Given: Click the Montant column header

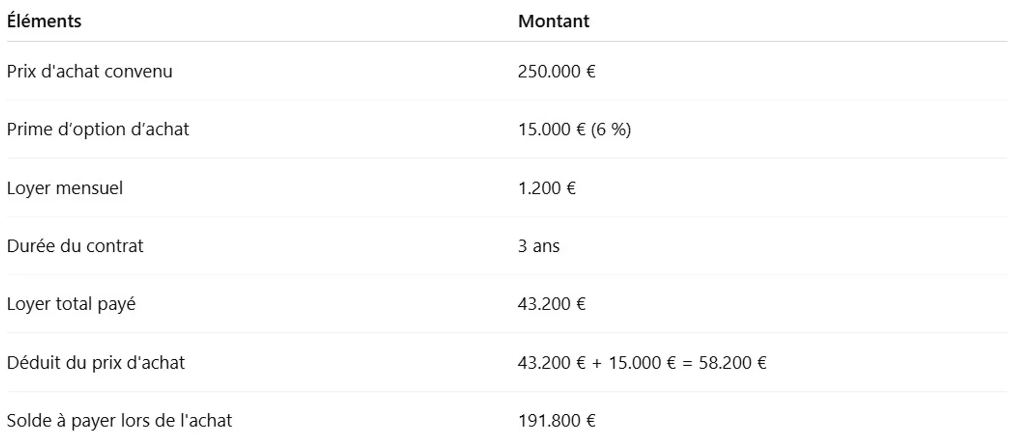Looking at the screenshot, I should click(553, 21).
